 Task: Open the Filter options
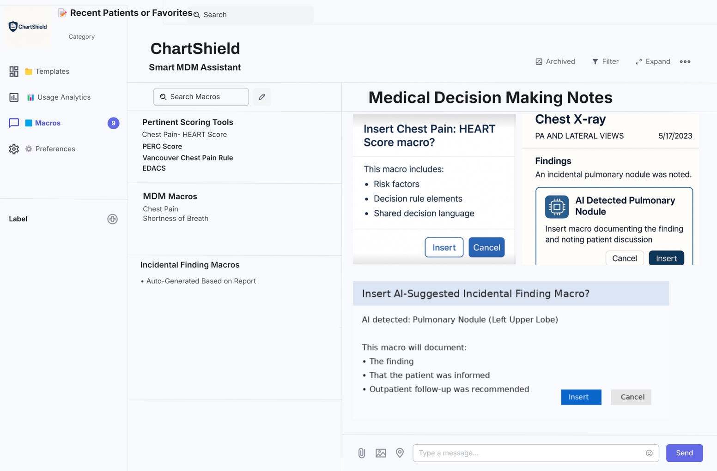605,61
